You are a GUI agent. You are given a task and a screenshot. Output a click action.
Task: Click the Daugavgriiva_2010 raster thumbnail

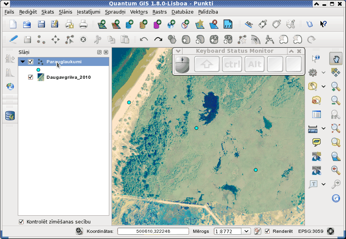pos(41,77)
